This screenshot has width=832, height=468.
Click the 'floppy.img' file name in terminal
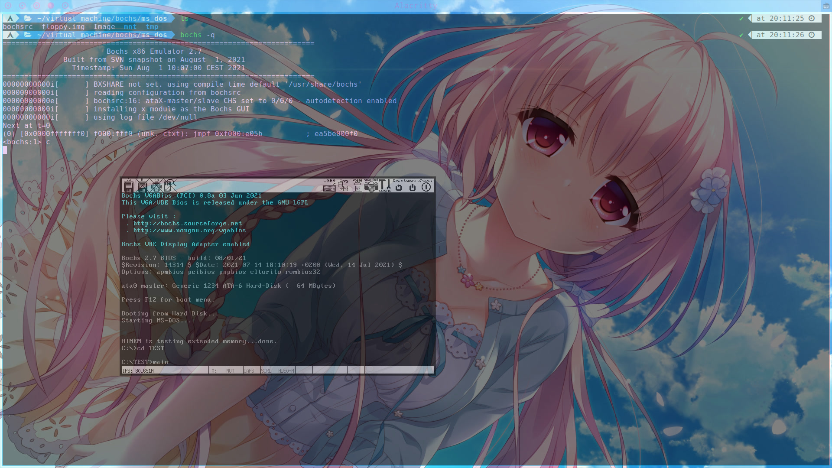[63, 26]
